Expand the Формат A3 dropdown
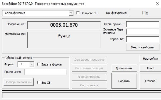Image resolution: width=161 pixels, height=100 pixels. [32, 64]
